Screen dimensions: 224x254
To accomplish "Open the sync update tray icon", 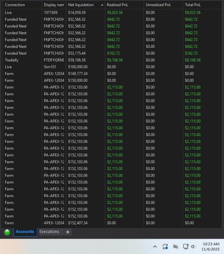I will 165,247.
